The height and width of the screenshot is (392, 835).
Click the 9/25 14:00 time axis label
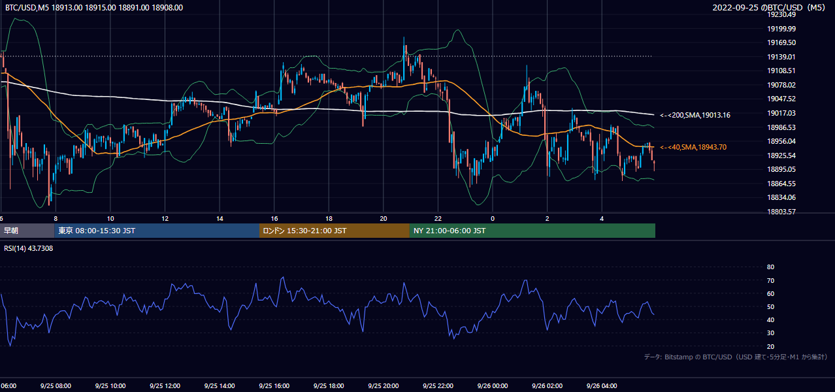(x=220, y=386)
